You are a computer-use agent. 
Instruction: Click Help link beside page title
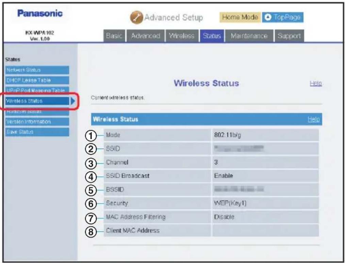pos(316,83)
